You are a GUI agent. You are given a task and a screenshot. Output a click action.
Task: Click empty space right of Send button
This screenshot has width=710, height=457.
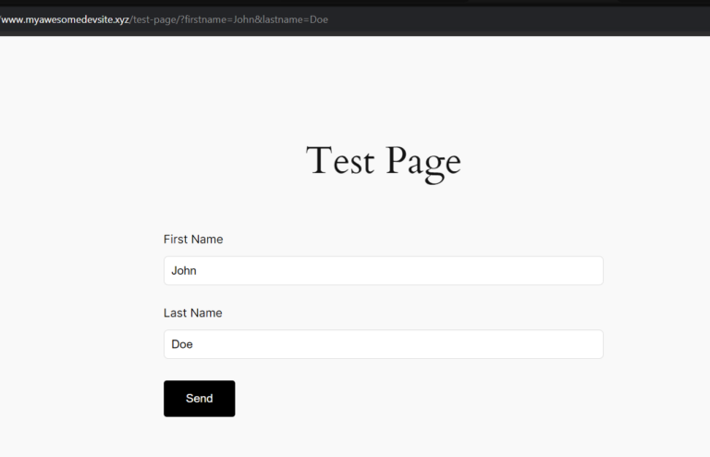point(416,399)
